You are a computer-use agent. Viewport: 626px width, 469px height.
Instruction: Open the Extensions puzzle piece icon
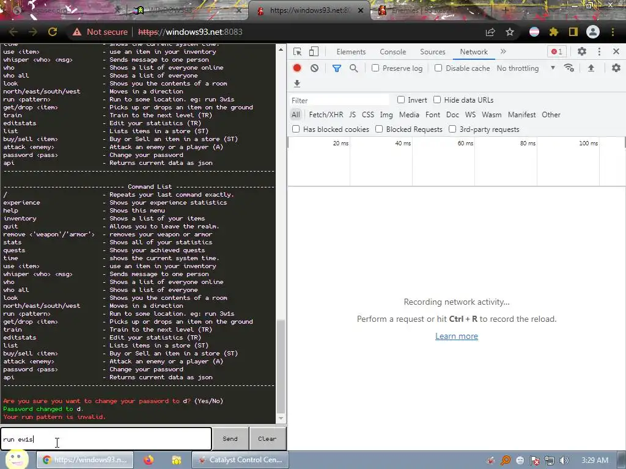pyautogui.click(x=554, y=32)
